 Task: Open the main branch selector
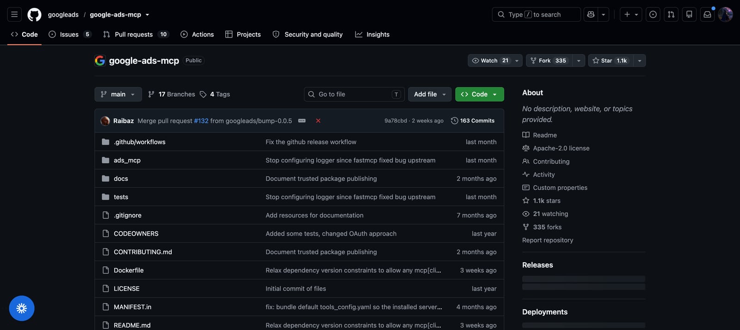click(118, 94)
